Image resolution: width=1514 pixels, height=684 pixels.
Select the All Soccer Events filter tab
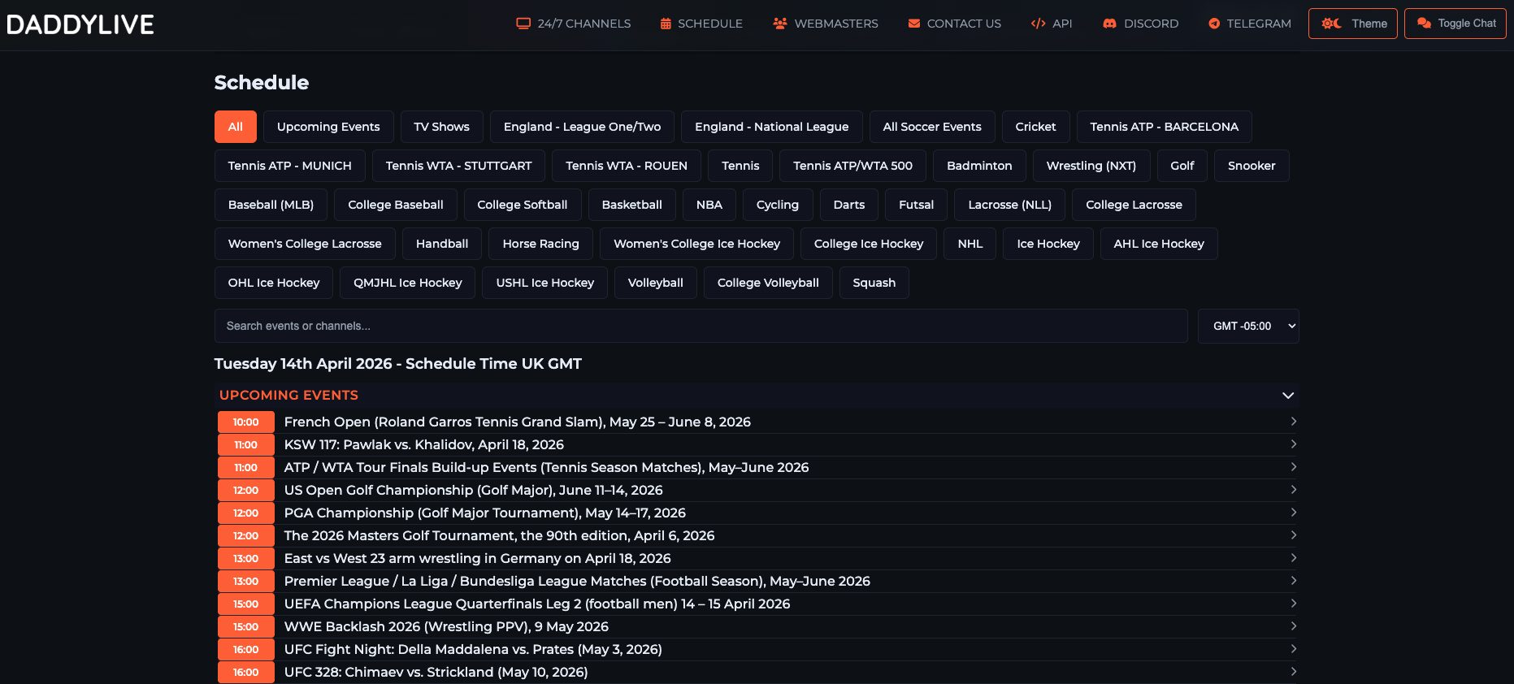coord(931,127)
